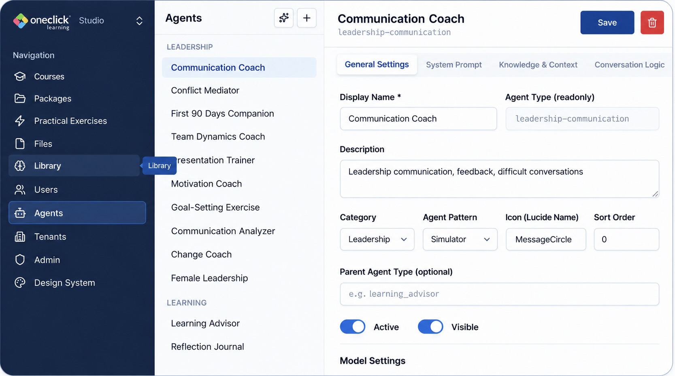Click the Parent Agent Type field
This screenshot has height=376, width=675.
point(499,294)
